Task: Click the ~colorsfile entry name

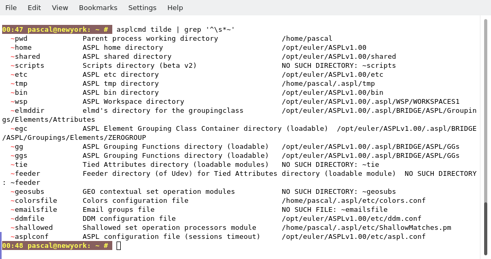Action: (34, 201)
